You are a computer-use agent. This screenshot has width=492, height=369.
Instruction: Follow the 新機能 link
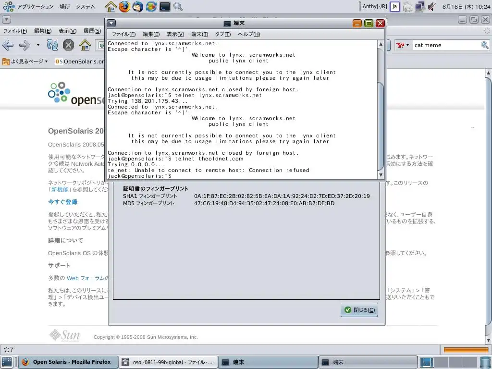coord(60,189)
